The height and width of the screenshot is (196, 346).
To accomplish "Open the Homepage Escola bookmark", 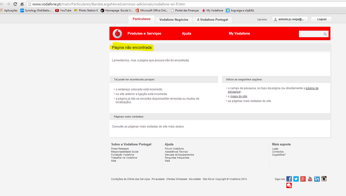I will (117, 10).
